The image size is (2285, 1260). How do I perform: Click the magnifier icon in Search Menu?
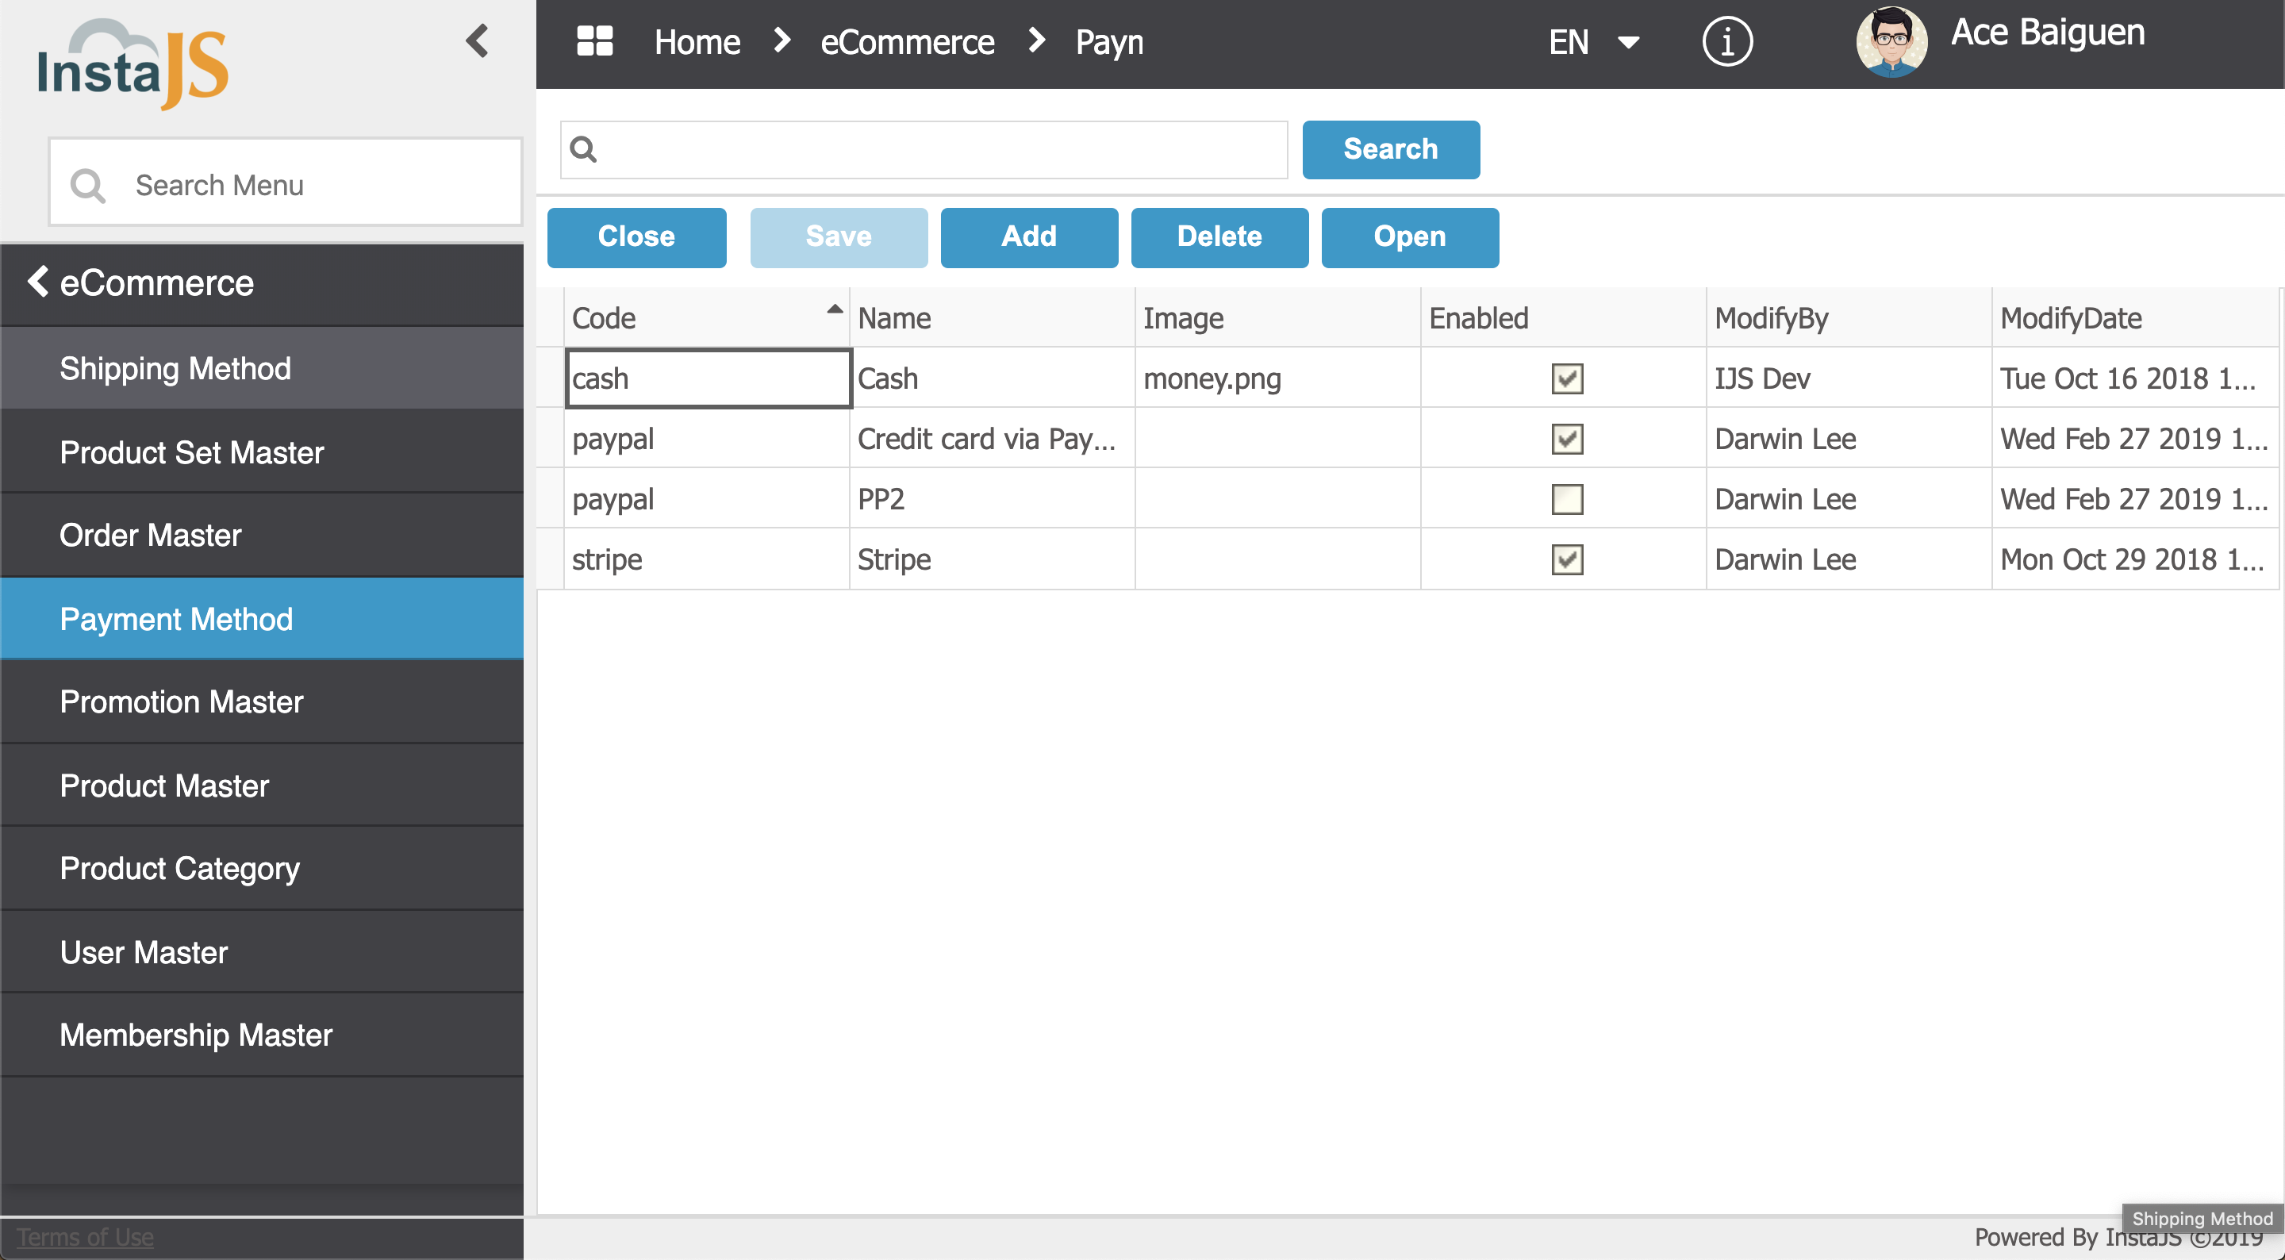88,186
